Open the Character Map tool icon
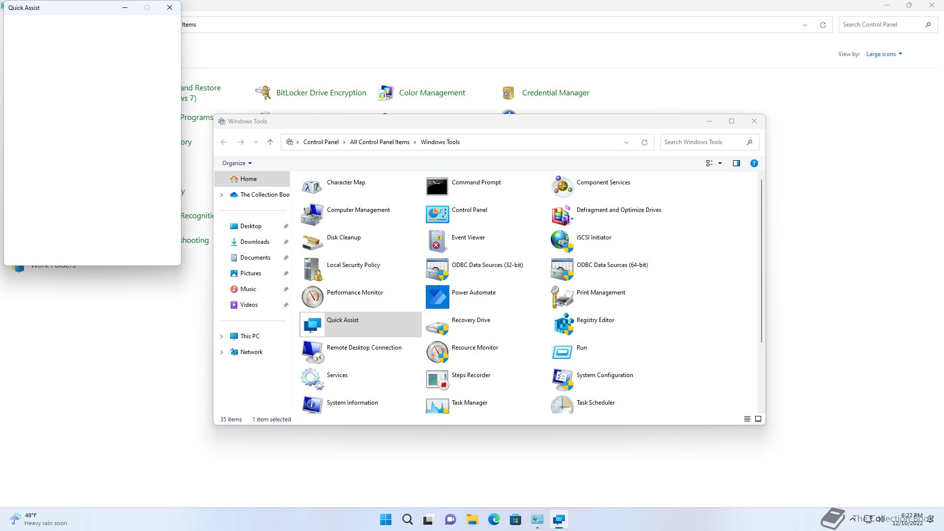 312,187
